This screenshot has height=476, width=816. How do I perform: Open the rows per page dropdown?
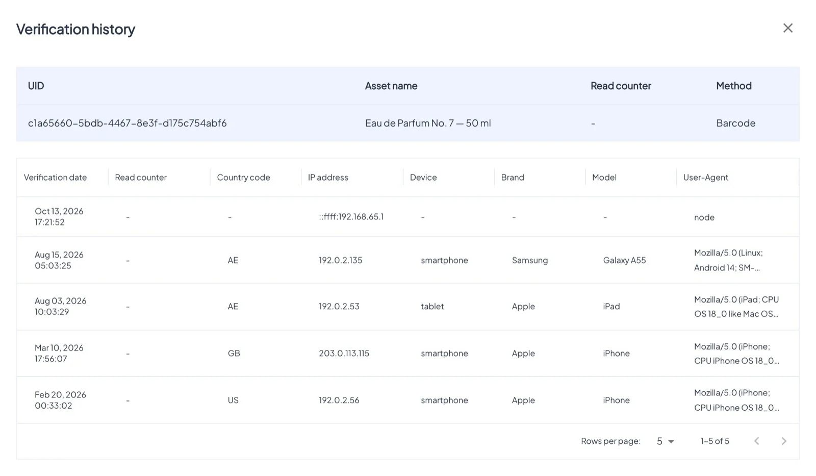[665, 441]
